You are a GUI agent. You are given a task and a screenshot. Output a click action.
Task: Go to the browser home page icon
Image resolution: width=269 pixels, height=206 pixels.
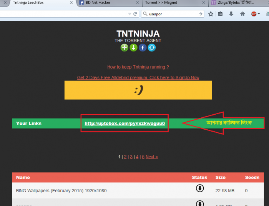242,14
